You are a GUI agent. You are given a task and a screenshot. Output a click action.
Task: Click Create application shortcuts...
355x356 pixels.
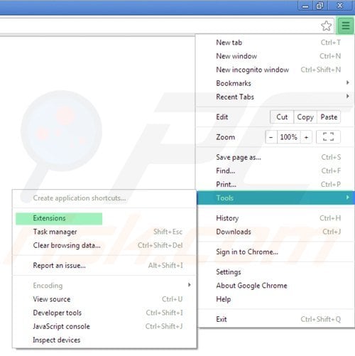pyautogui.click(x=104, y=198)
